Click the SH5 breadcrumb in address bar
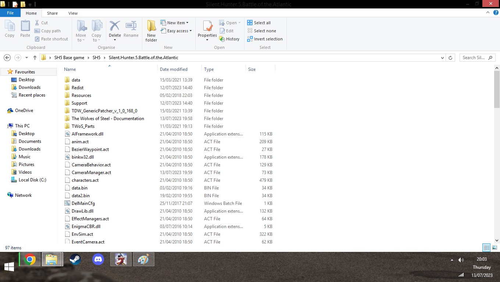 (x=96, y=58)
